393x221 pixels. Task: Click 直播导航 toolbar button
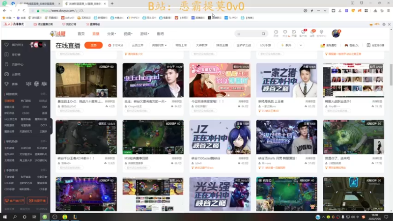pos(93,24)
